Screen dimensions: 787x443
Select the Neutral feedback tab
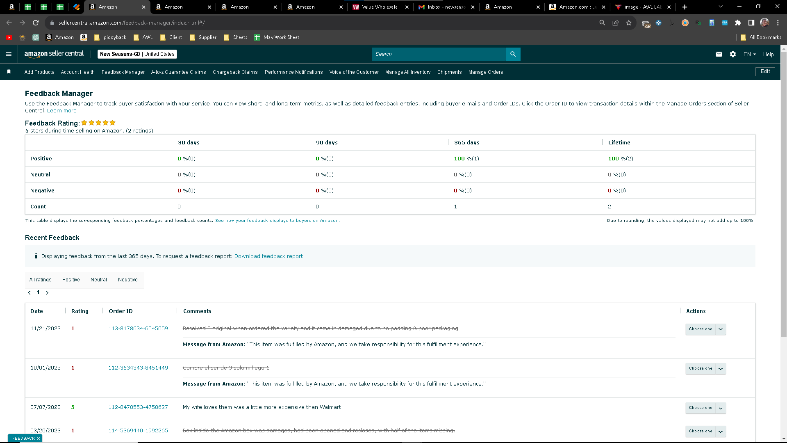pyautogui.click(x=99, y=280)
